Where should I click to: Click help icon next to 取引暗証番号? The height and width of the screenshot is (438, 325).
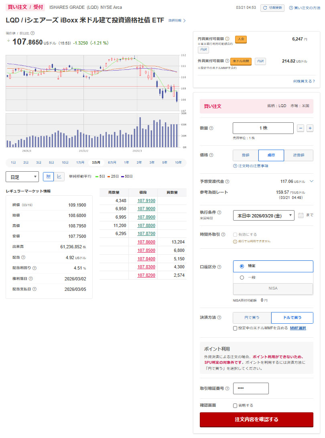[227, 388]
